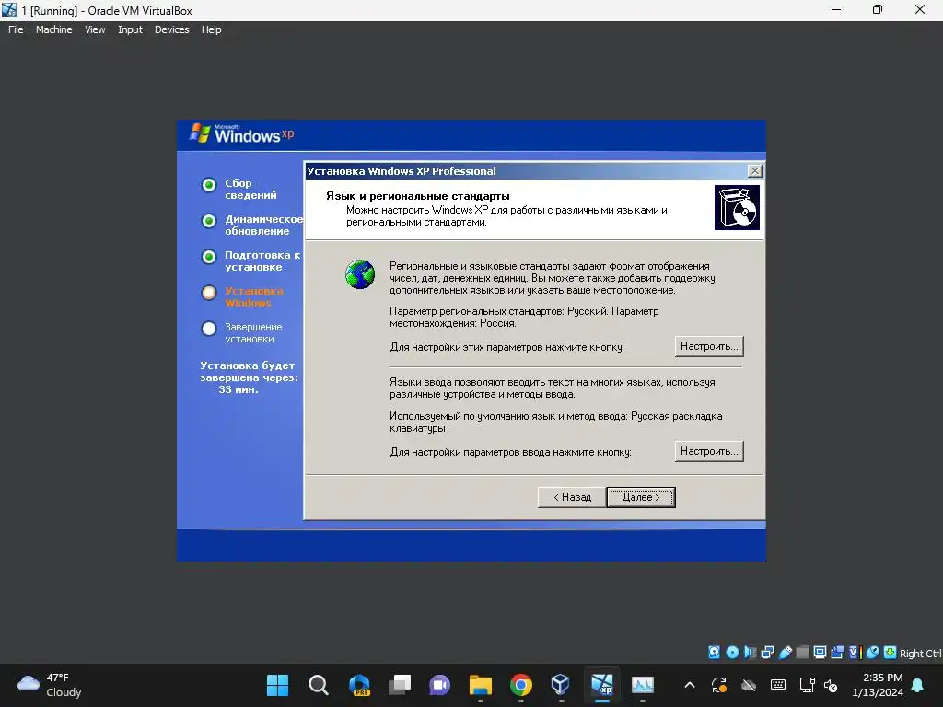Open Task View from taskbar

[x=400, y=685]
